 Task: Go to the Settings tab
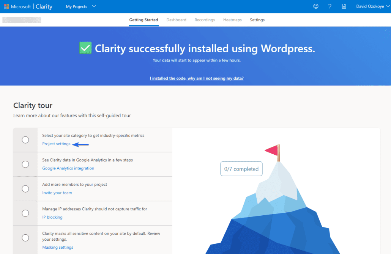point(257,20)
